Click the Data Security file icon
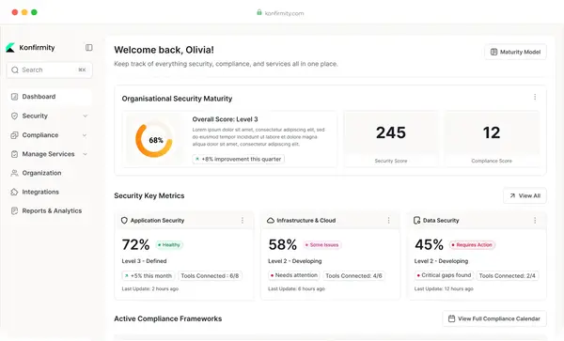This screenshot has width=564, height=341. [416, 220]
